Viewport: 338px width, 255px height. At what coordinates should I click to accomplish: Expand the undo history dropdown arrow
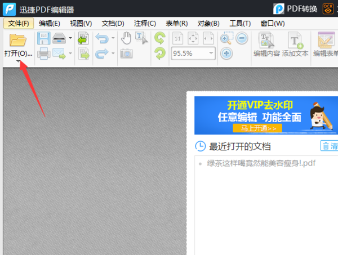point(113,38)
